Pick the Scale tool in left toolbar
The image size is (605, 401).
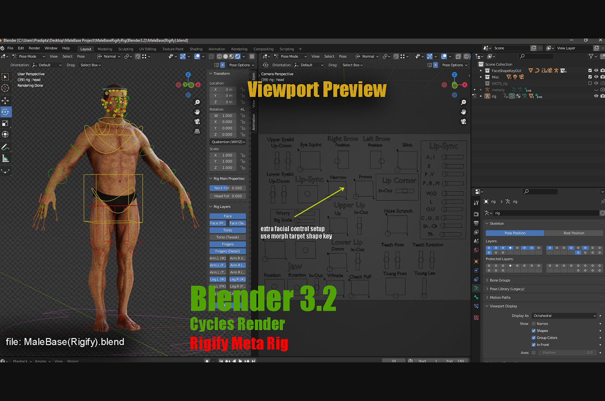[5, 123]
